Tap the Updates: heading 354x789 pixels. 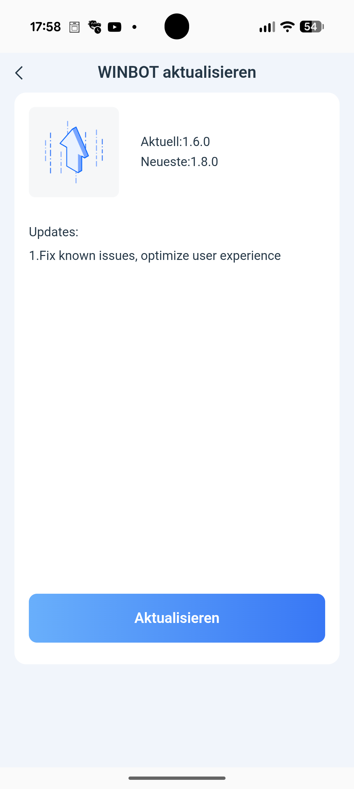pyautogui.click(x=54, y=232)
